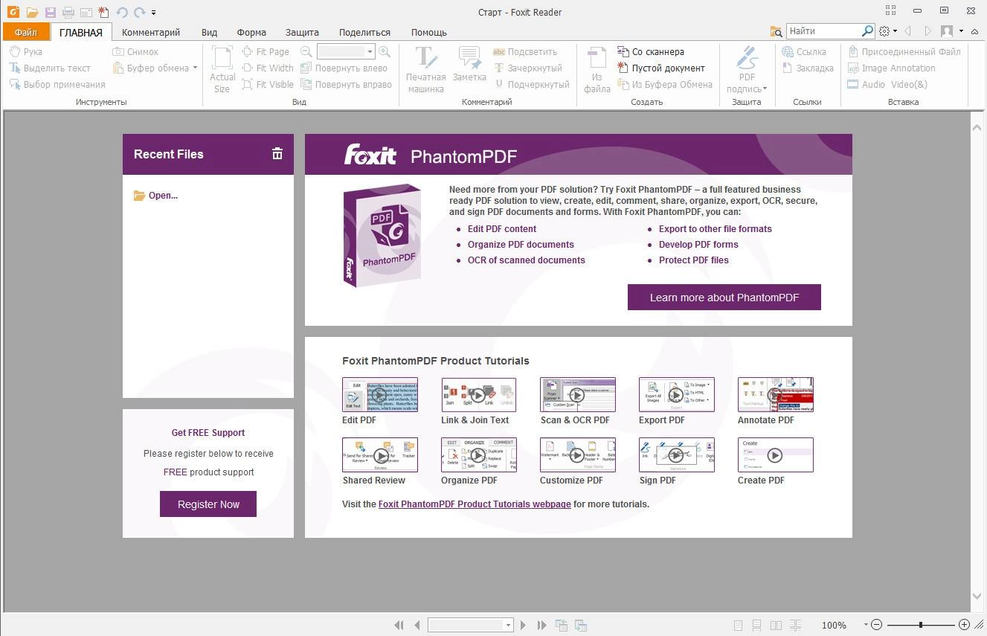Create PDF Со сканнера
The height and width of the screenshot is (636, 987).
coord(651,51)
